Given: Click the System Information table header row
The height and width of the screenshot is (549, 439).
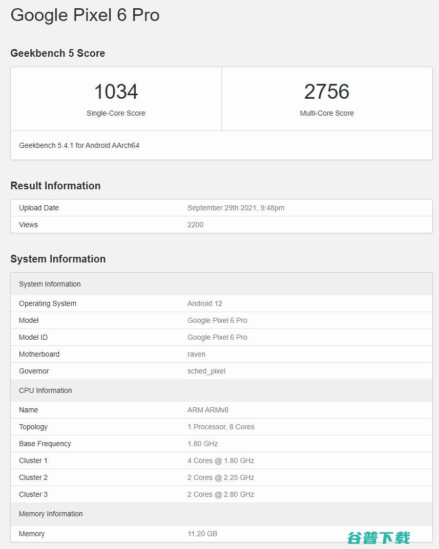Looking at the screenshot, I should tap(222, 284).
